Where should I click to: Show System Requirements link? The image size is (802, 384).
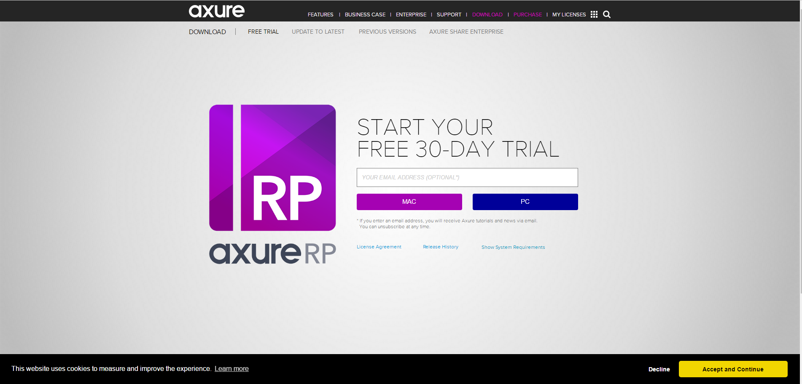(x=513, y=247)
